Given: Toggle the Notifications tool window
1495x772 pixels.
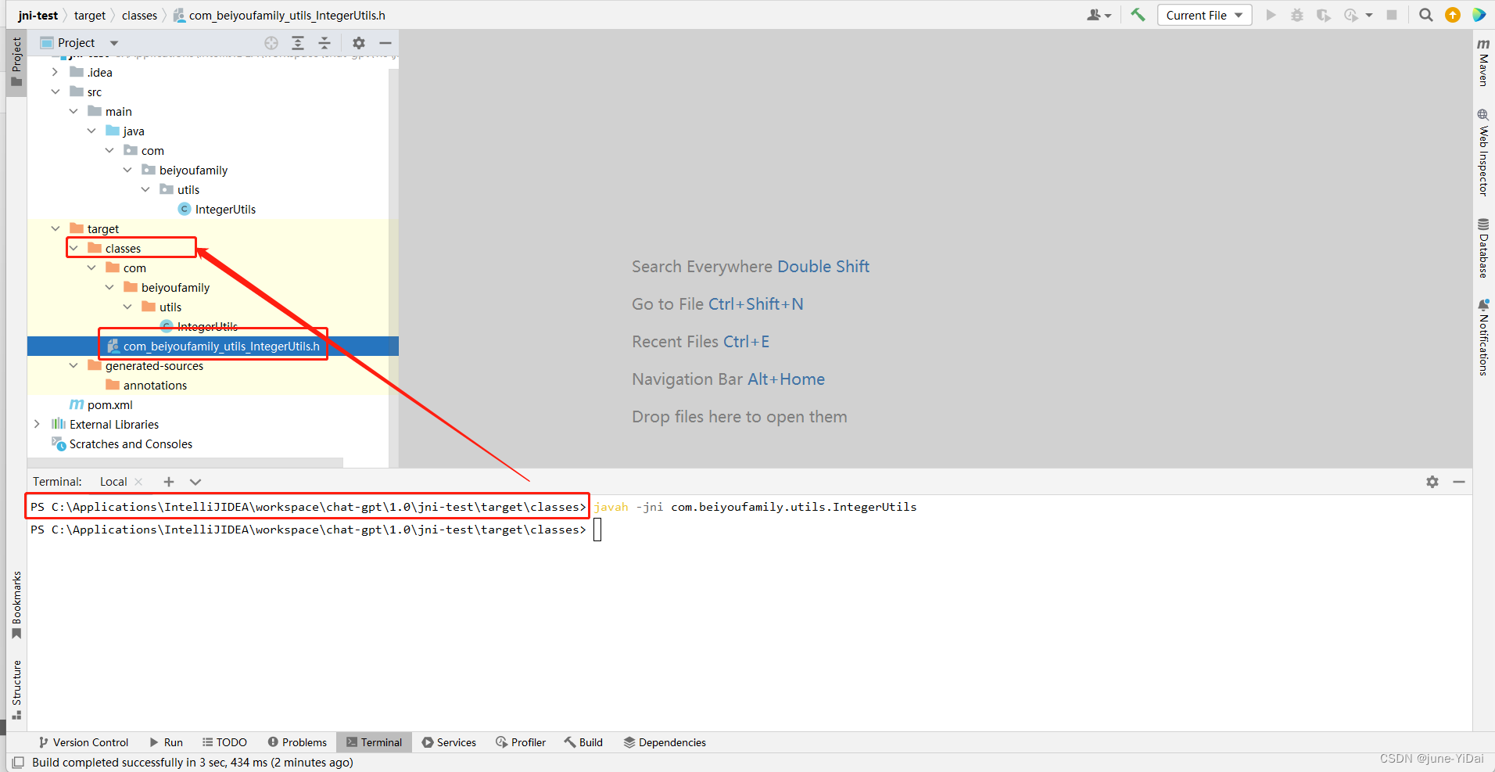Looking at the screenshot, I should click(1483, 337).
